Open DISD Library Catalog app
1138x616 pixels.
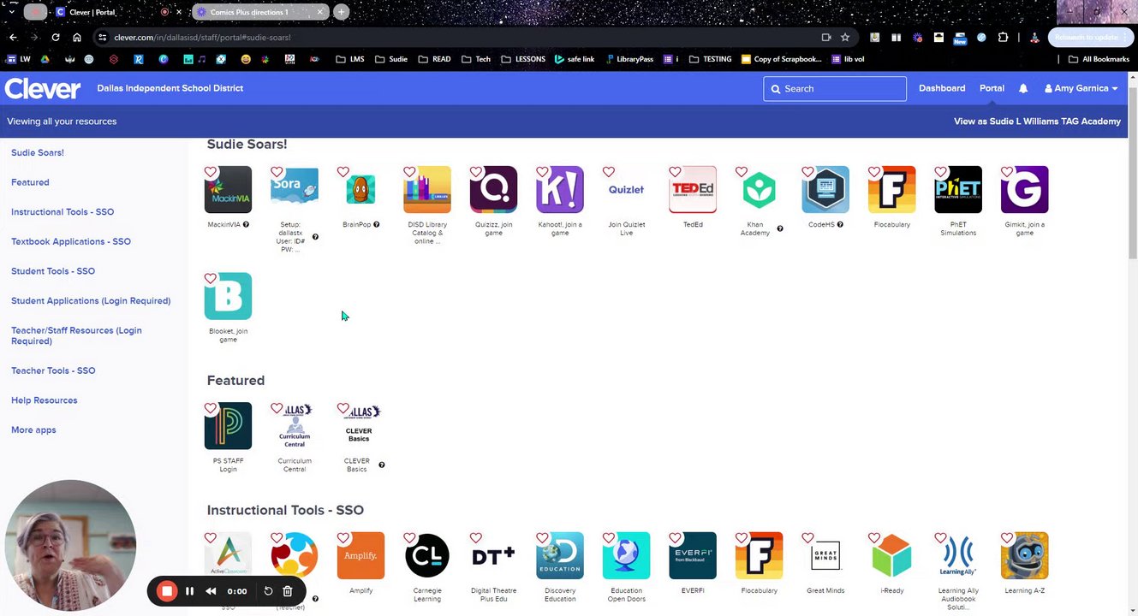pyautogui.click(x=427, y=190)
